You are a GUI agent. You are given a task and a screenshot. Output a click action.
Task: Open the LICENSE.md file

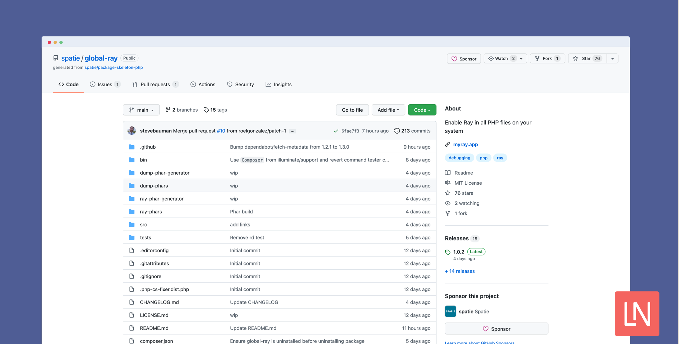coord(154,315)
